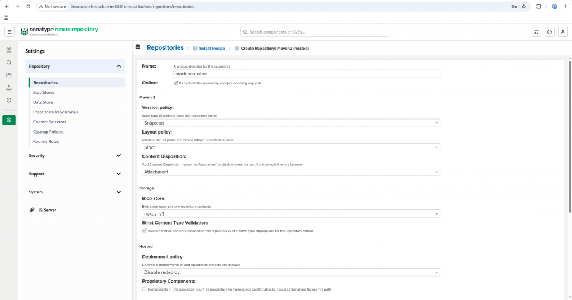Click the refresh icon in Nexus header
The width and height of the screenshot is (572, 300).
[536, 32]
